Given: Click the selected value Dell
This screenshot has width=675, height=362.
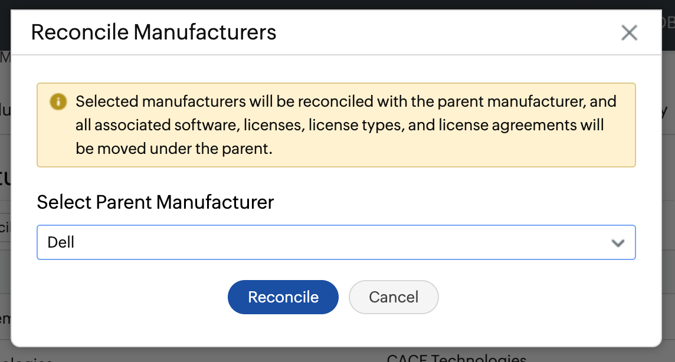Looking at the screenshot, I should click(x=61, y=242).
